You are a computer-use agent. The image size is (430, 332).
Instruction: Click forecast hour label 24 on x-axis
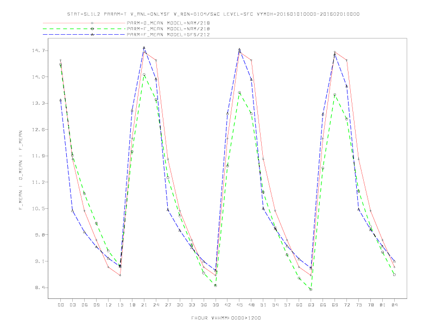pos(156,305)
